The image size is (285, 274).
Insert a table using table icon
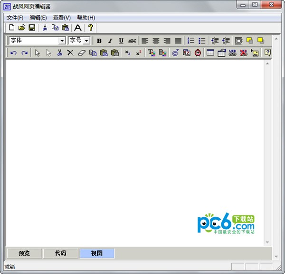pyautogui.click(x=210, y=53)
